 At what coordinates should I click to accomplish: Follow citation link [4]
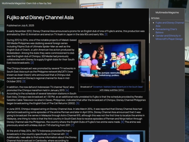pos(67,90)
